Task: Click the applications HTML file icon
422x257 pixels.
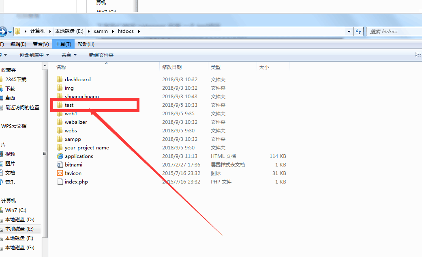Action: [x=60, y=156]
